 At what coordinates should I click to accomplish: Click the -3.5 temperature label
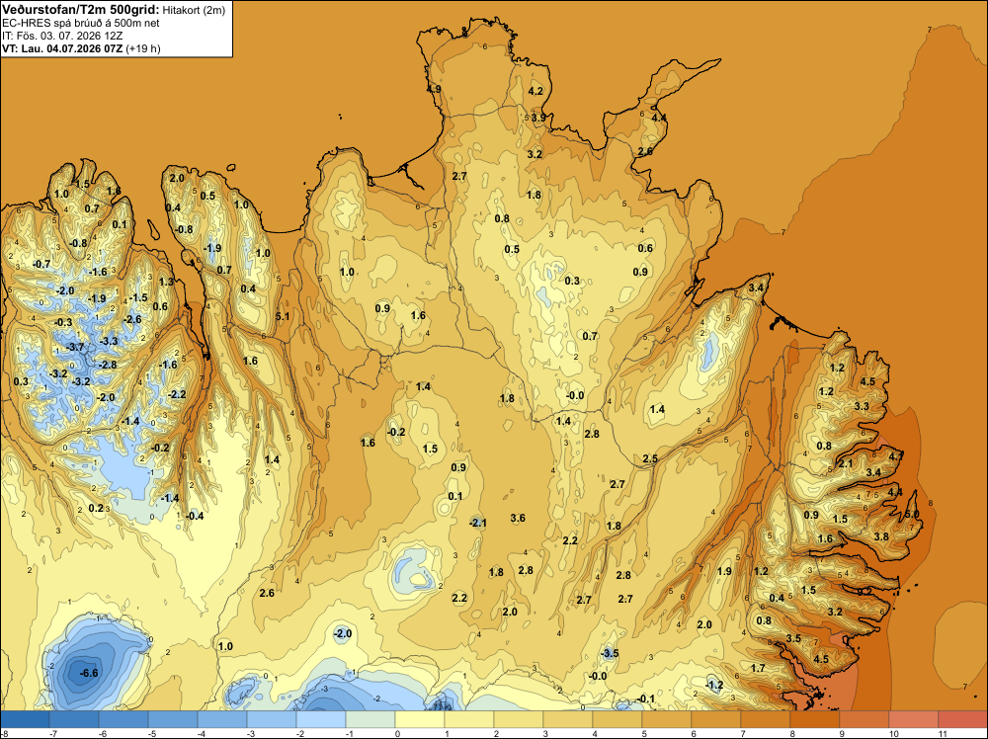[x=610, y=653]
